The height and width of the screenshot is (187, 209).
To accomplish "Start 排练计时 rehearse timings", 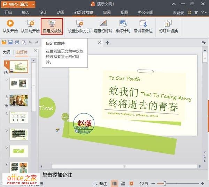I will click(x=123, y=26).
